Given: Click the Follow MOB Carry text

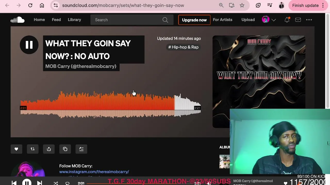Looking at the screenshot, I should click(x=76, y=166).
